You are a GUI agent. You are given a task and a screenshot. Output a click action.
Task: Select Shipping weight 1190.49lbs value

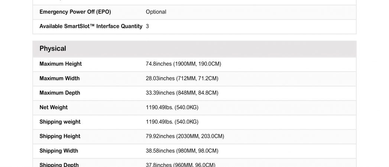click(172, 122)
